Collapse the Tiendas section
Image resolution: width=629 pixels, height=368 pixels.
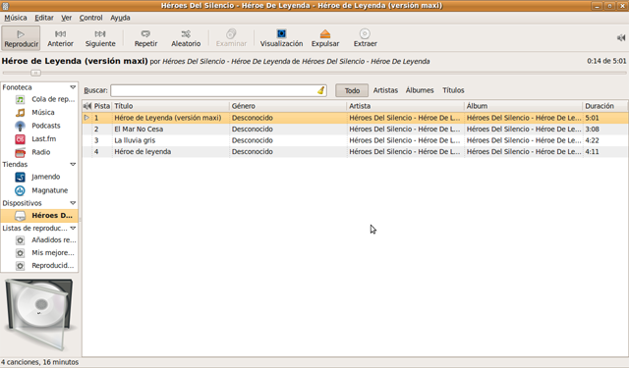point(73,165)
